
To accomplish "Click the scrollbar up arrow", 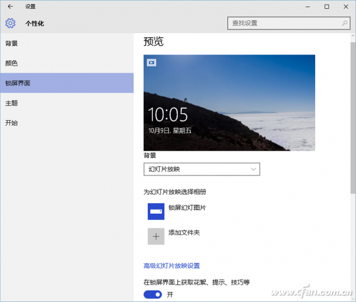I will pos(353,36).
